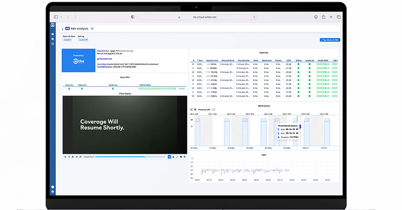402x210 pixels.
Task: Toggle the Safari sidebar panel icon
Action: (56, 17)
